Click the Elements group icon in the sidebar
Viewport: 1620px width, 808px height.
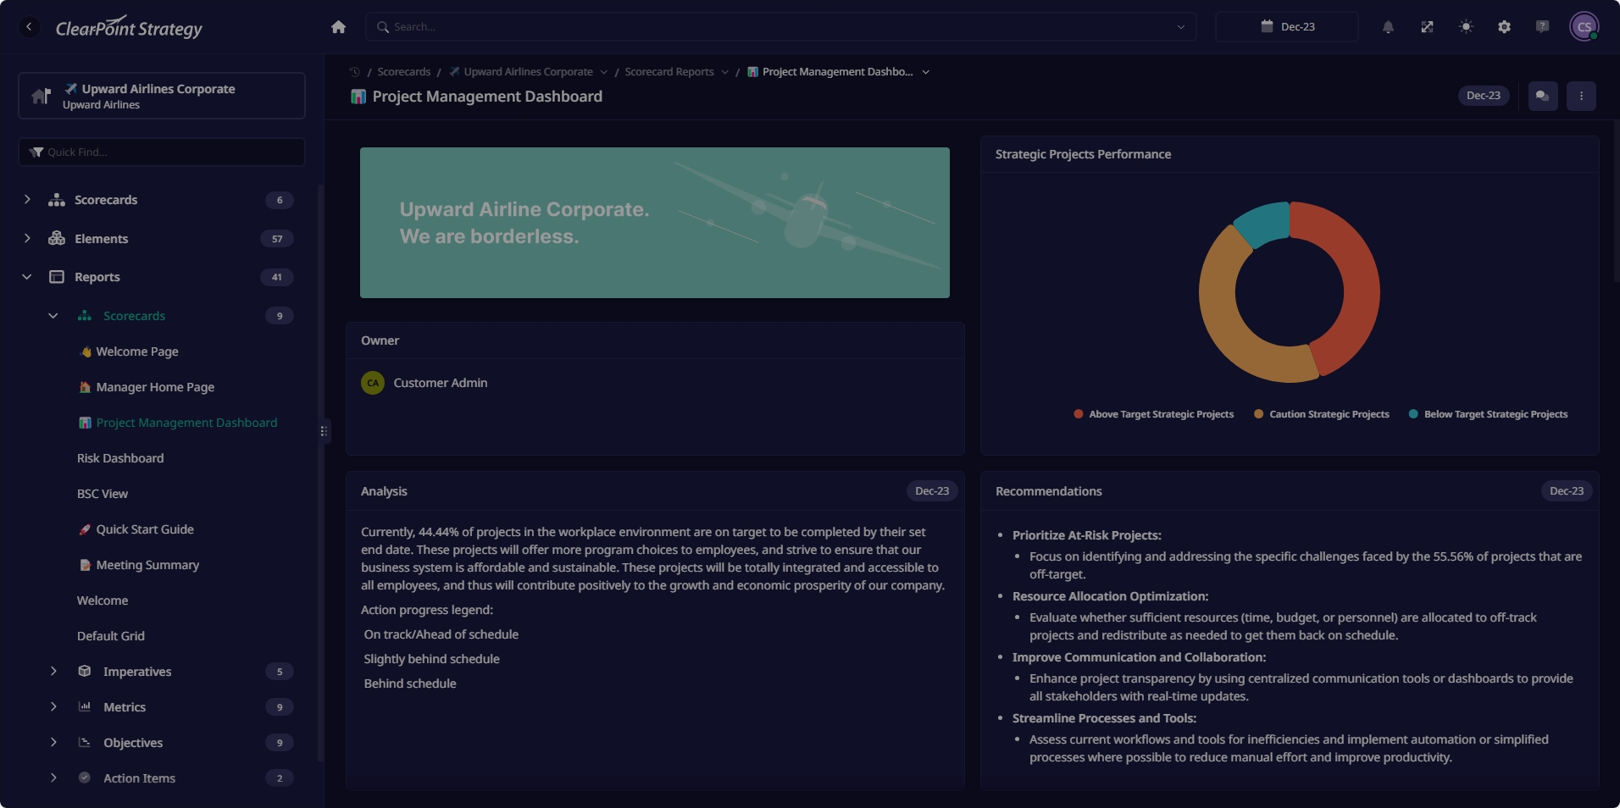click(x=57, y=239)
